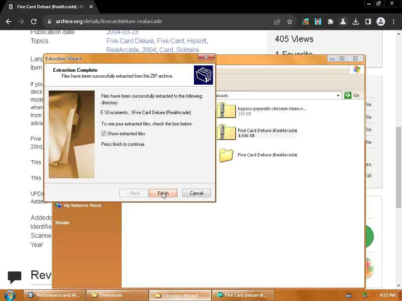The height and width of the screenshot is (301, 402).
Task: Open the 2004 topic link
Action: [149, 50]
